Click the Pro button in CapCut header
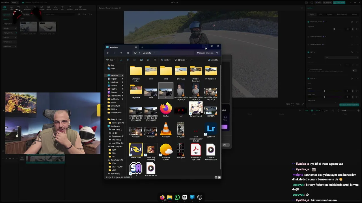362x203 pixels. click(318, 3)
